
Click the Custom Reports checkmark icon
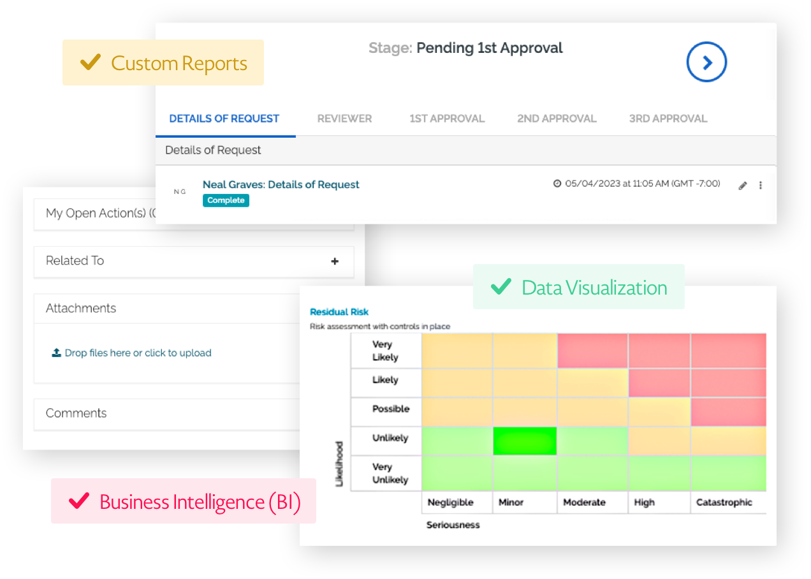90,62
